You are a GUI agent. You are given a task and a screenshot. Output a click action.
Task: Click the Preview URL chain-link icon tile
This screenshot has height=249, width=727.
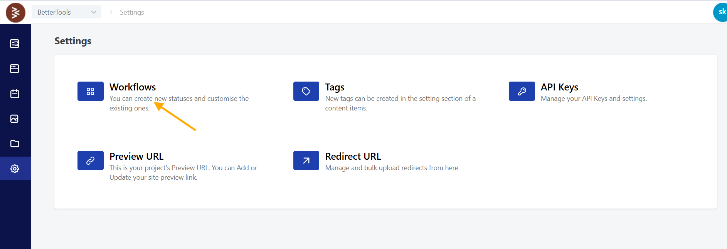pos(91,160)
